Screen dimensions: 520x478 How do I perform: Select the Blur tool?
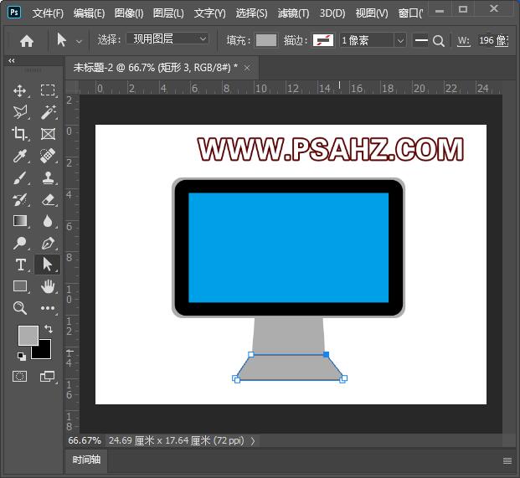point(48,221)
